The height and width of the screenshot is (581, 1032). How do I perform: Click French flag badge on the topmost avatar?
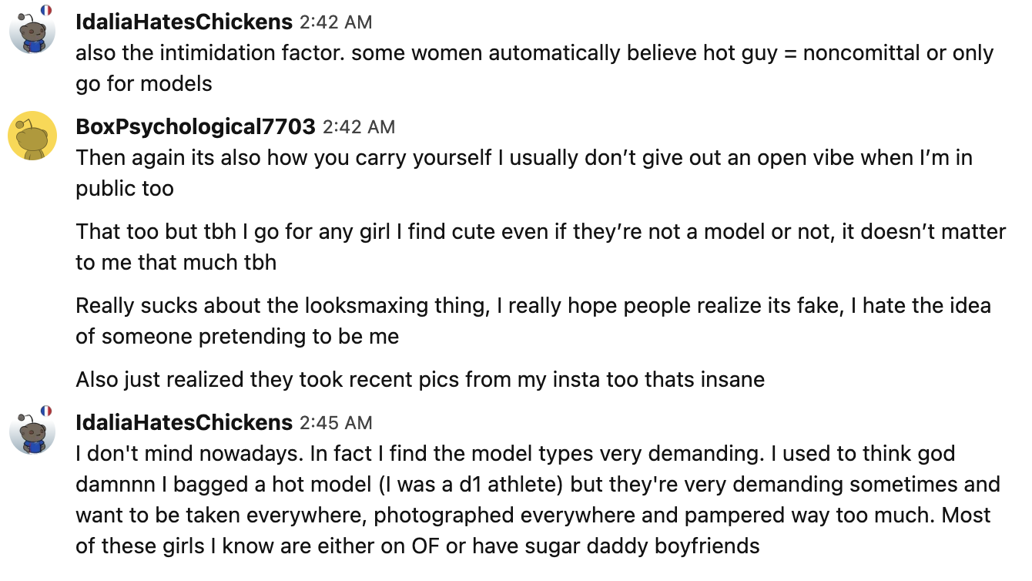pos(46,10)
